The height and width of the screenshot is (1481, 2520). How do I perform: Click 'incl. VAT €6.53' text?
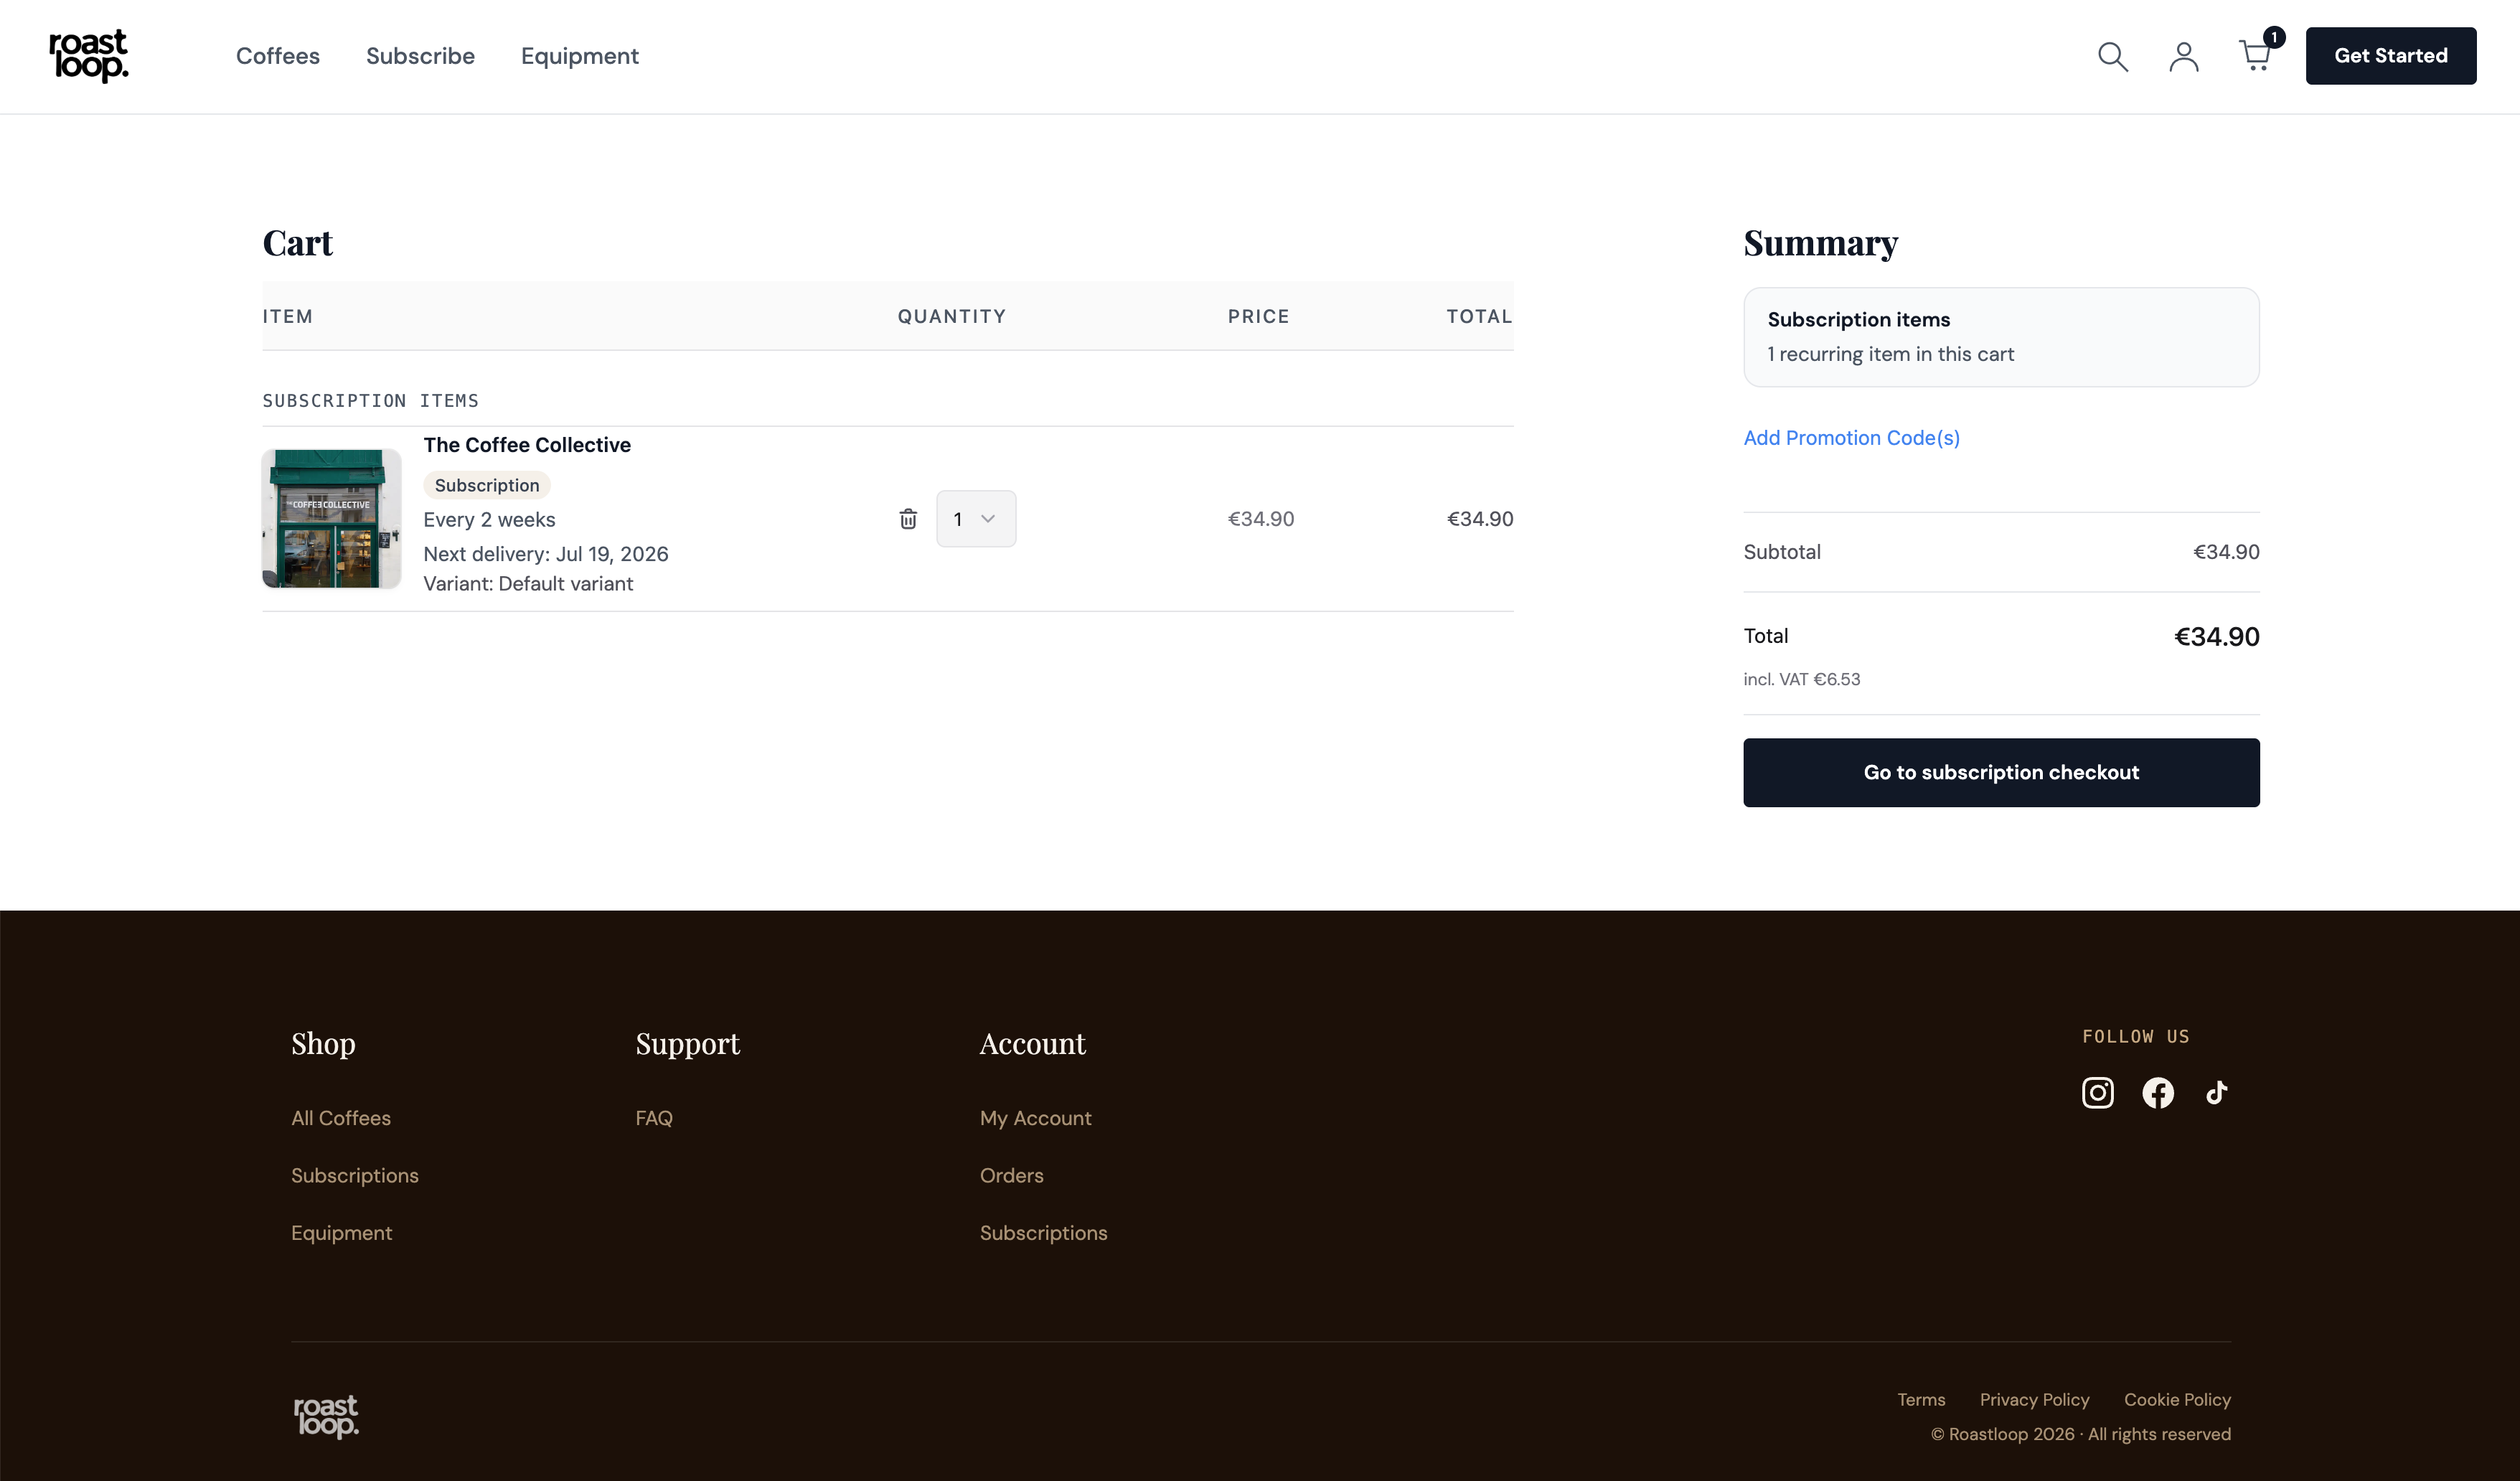[1802, 680]
